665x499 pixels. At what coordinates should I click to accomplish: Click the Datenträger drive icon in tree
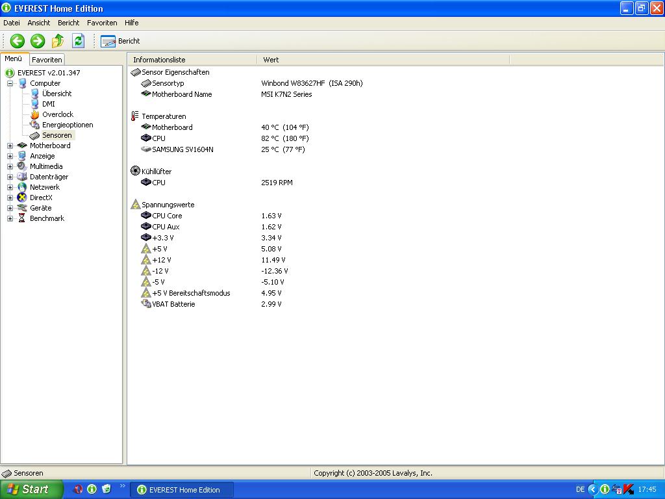(x=22, y=177)
